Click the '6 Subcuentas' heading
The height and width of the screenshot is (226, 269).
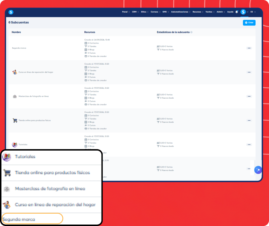point(19,22)
